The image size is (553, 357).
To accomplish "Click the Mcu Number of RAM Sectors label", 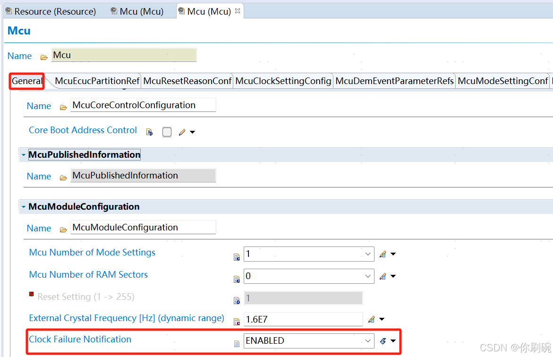I will point(88,274).
